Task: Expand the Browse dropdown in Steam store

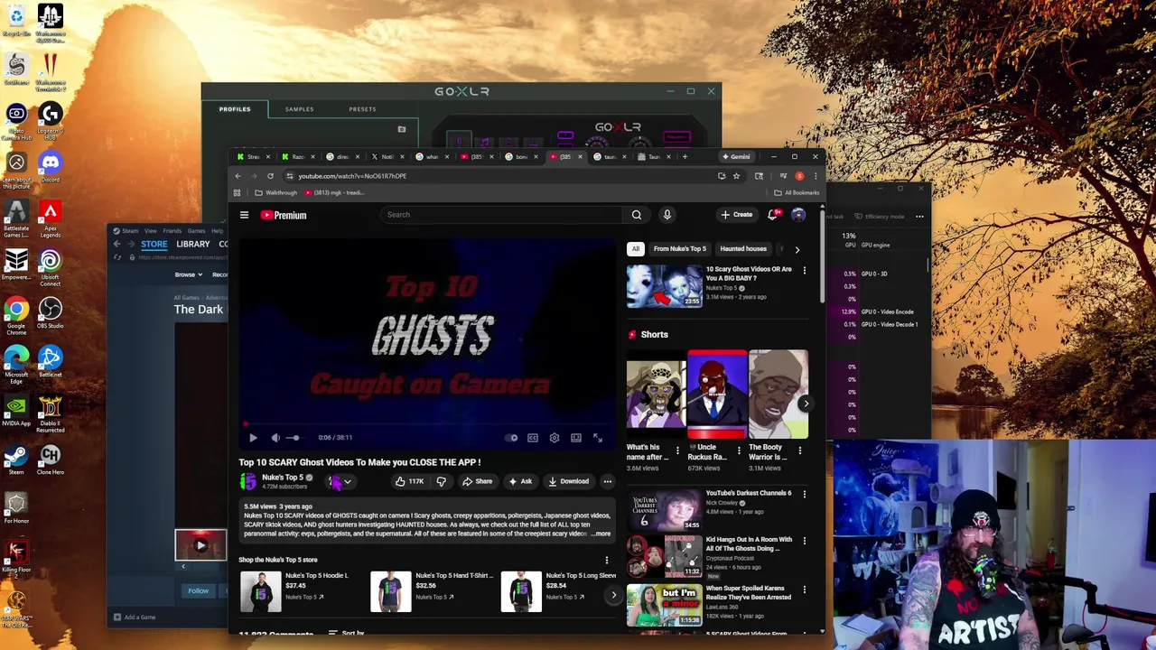Action: 187,274
